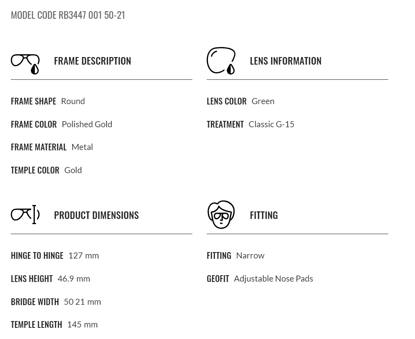This screenshot has height=339, width=415.
Task: Select the Geofit Adjustable Nose Pads entry
Action: coord(260,279)
